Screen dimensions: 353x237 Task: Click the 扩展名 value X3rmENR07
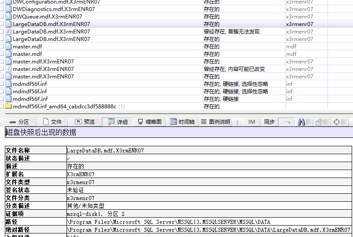coord(81,174)
